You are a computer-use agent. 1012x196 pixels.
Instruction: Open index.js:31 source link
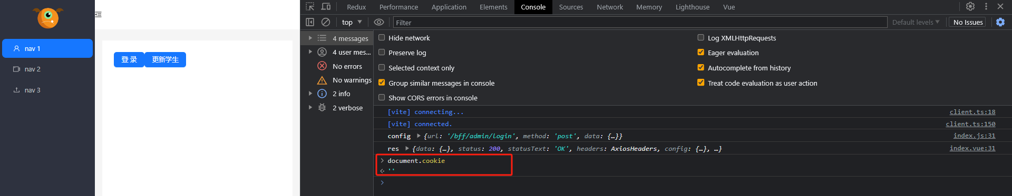click(974, 136)
